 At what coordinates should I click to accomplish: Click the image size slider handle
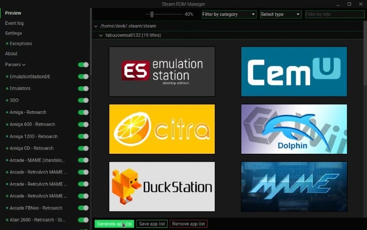pos(152,14)
